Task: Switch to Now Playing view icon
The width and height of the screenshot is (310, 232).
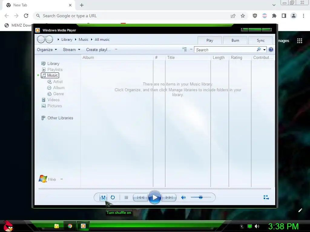Action: 266,197
